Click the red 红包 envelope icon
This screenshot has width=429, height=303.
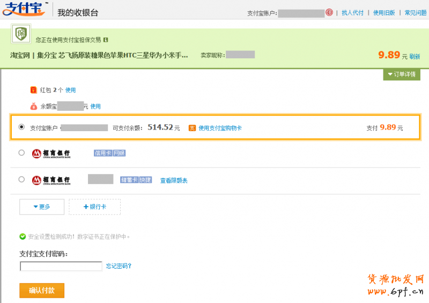pyautogui.click(x=34, y=90)
